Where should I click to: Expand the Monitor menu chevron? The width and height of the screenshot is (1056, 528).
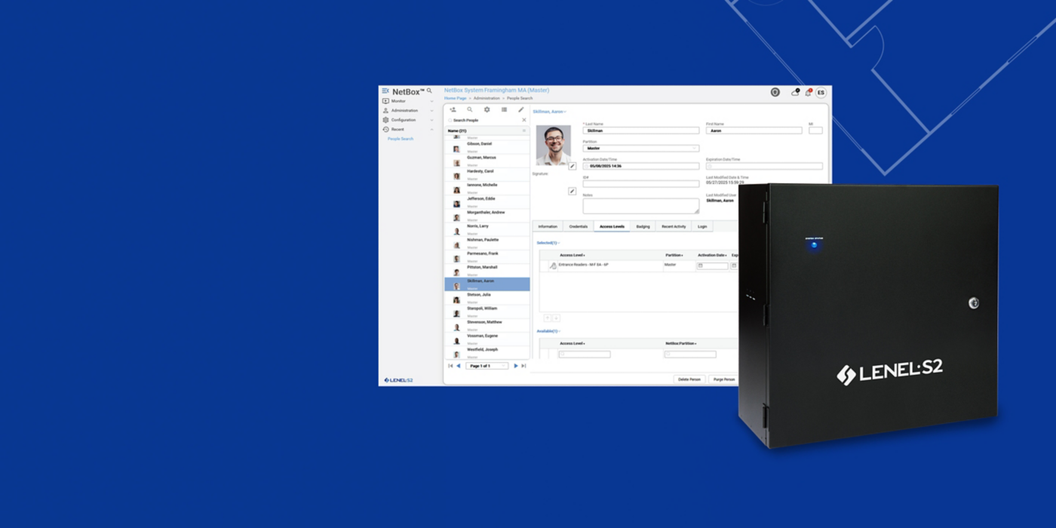point(431,101)
